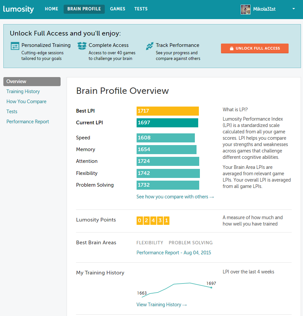
Task: Open Performance Report - Aug 04, 2015
Action: pos(174,253)
